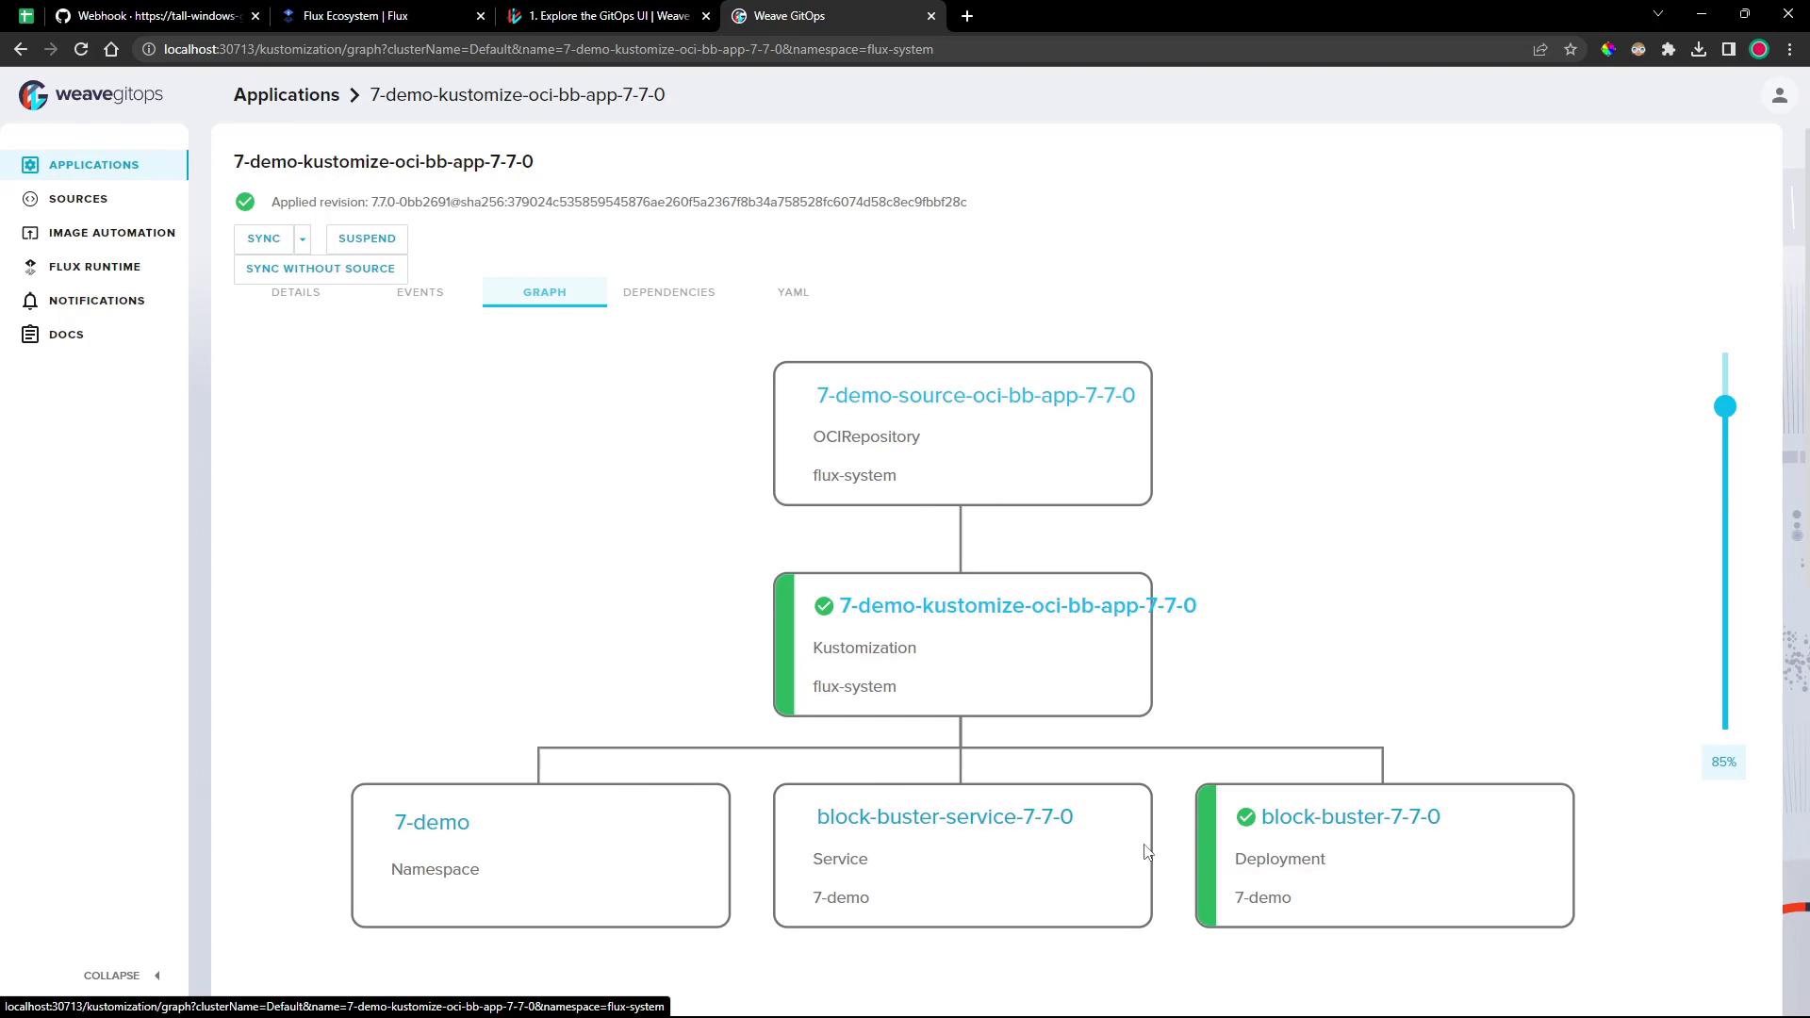This screenshot has width=1810, height=1018.
Task: Bookmark this page with the star
Action: point(1571,49)
